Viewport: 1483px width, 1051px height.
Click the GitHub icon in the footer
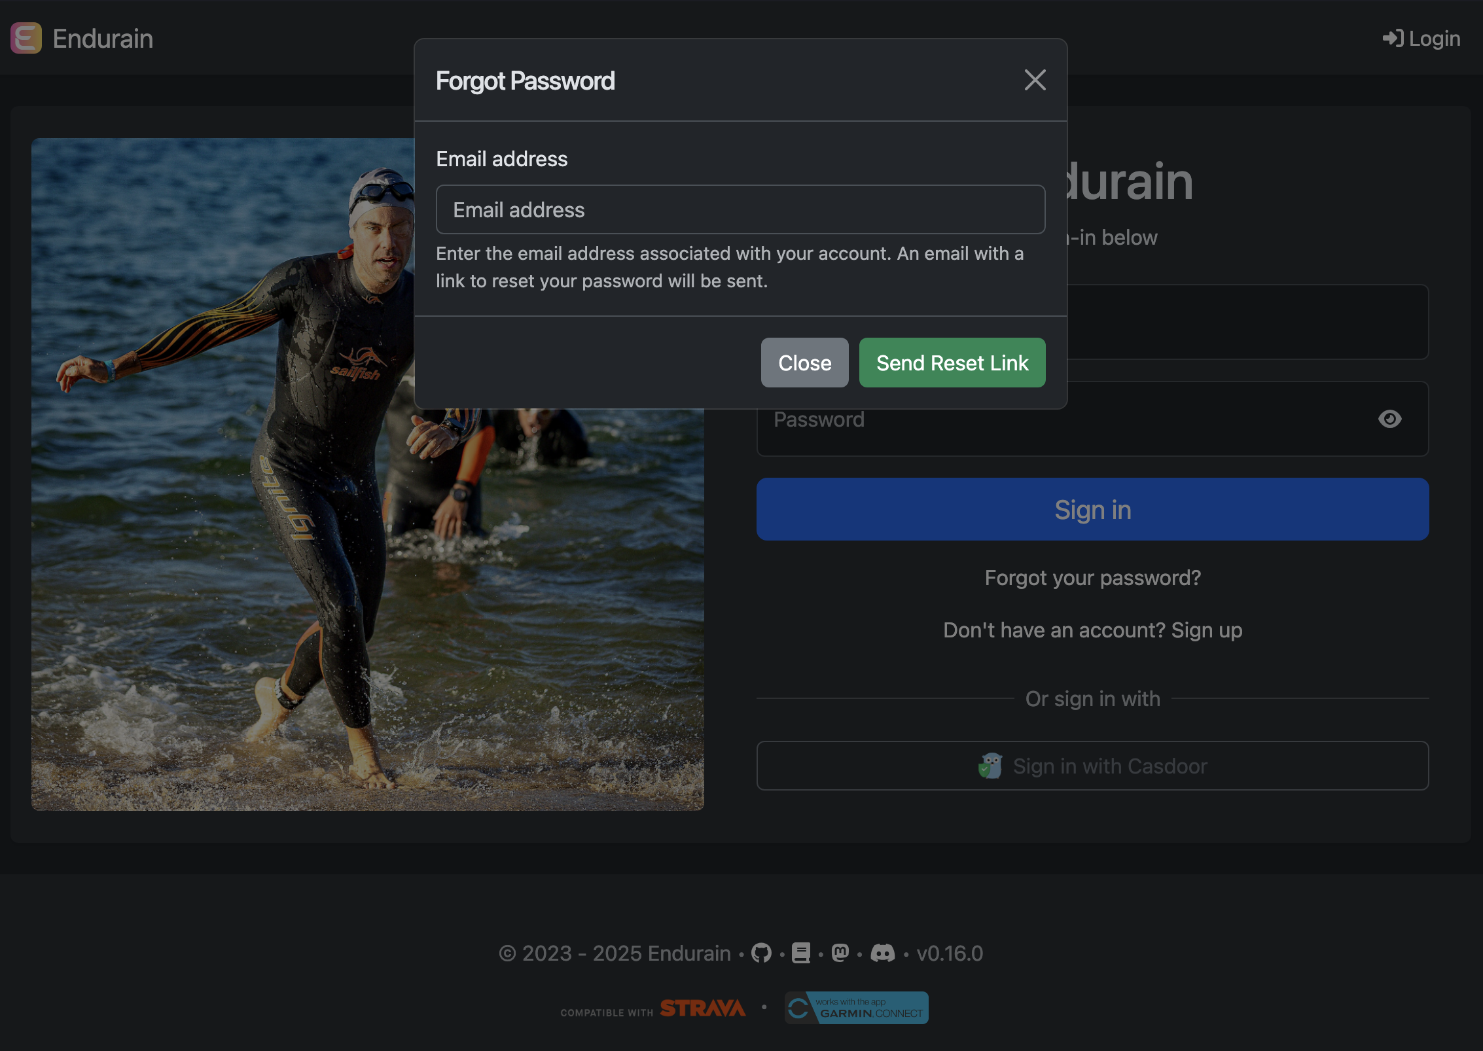click(x=761, y=953)
